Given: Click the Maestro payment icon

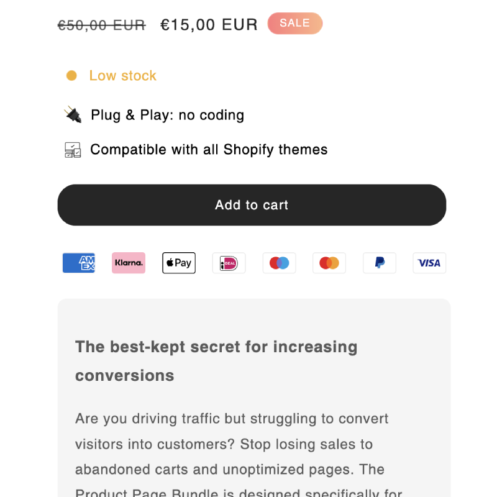Looking at the screenshot, I should point(279,263).
